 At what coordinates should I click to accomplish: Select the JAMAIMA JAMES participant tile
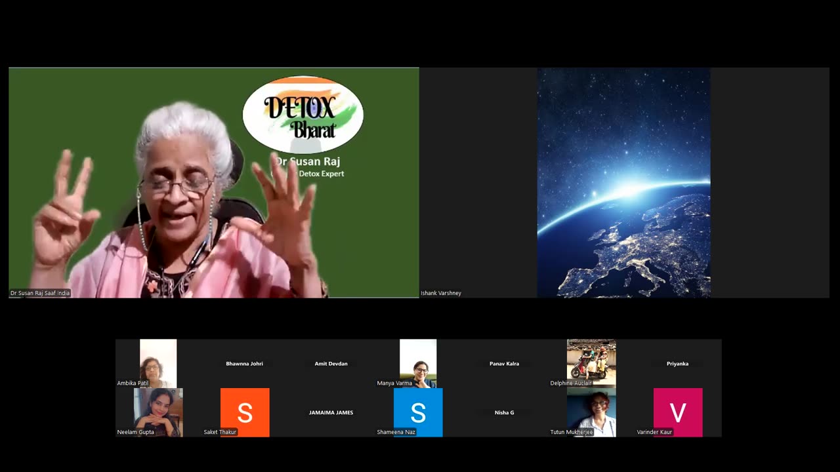point(331,412)
